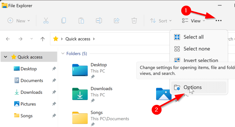Open Pictures in navigation pane
This screenshot has height=127, width=235.
25,104
